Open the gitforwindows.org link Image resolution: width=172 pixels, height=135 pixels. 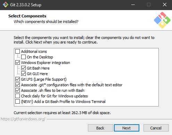(x=23, y=119)
